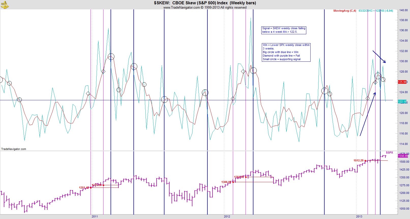The width and height of the screenshot is (410, 219).
Task: Click the 1050.00 SPX axis label
Action: [404, 209]
